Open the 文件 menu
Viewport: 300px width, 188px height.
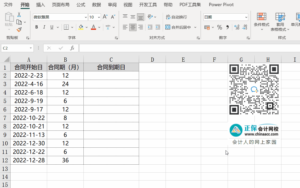[x=8, y=5]
